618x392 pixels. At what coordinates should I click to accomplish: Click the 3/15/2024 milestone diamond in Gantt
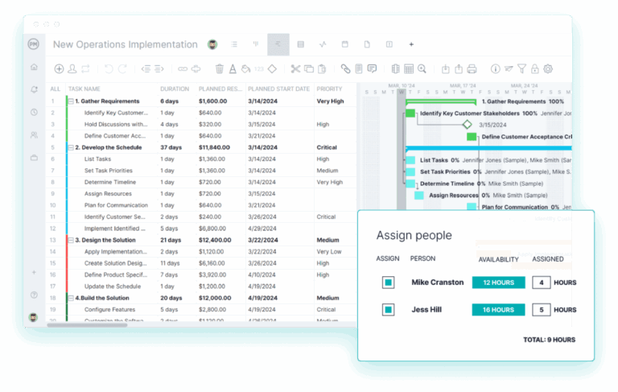467,125
